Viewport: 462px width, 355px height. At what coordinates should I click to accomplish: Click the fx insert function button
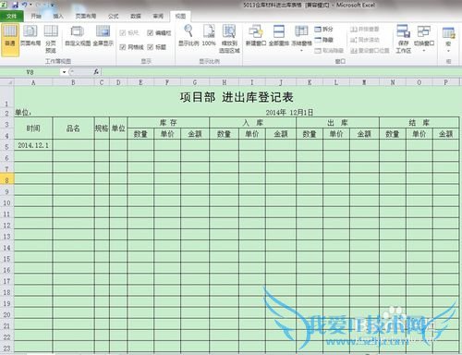pyautogui.click(x=96, y=72)
